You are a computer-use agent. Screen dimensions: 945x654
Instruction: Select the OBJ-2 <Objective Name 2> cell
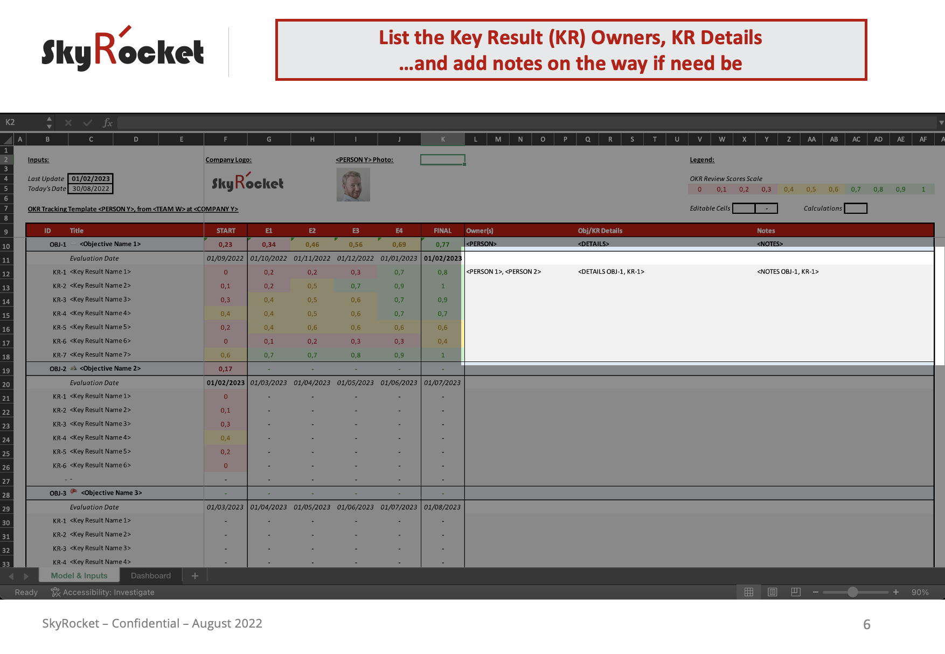tap(110, 368)
